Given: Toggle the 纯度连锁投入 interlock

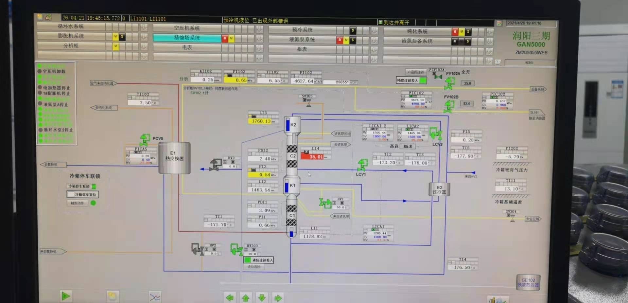Looking at the screenshot, I should pos(423,80).
